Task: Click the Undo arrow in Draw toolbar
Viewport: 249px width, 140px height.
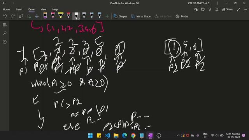Action: [x=5, y=16]
